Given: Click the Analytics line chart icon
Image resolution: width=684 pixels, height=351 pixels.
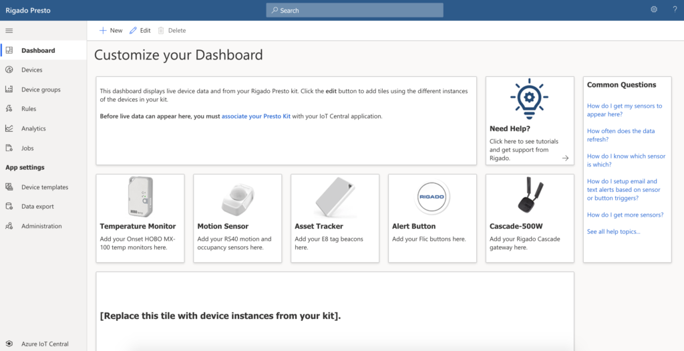Looking at the screenshot, I should 9,128.
